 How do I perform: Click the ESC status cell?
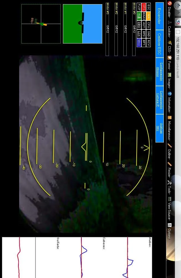149,7
